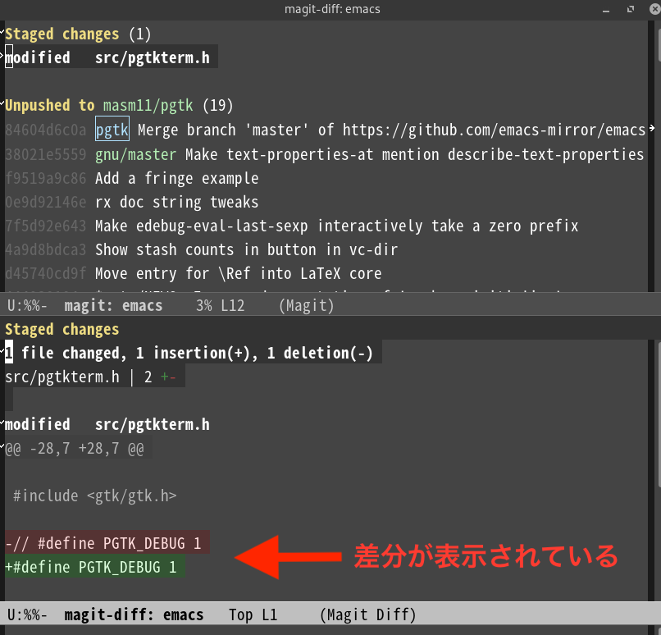This screenshot has width=661, height=635.
Task: Click the magit: emacs mode line buffer name
Action: point(113,305)
